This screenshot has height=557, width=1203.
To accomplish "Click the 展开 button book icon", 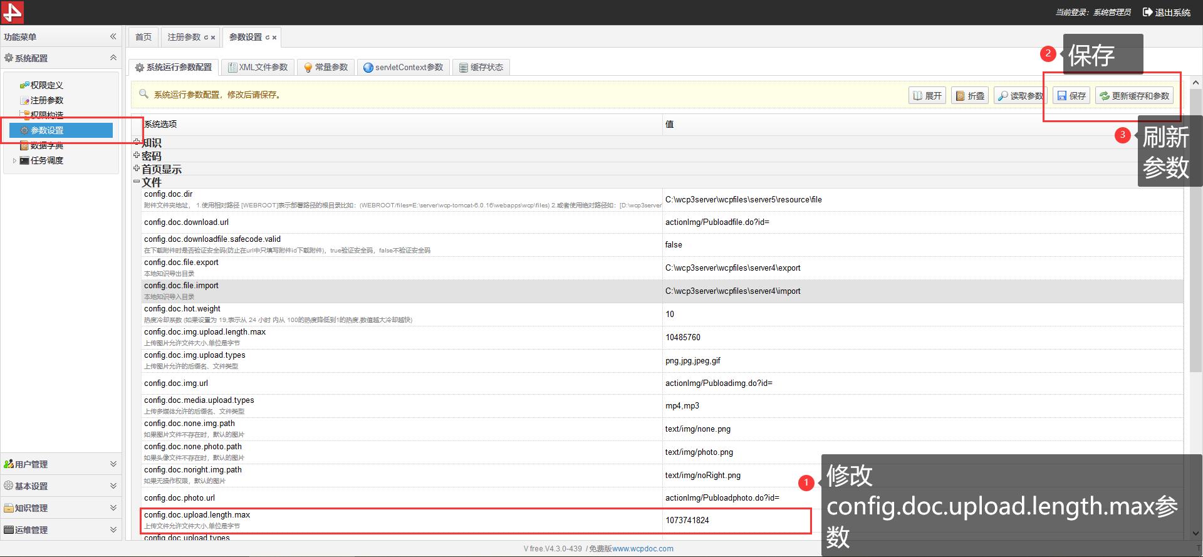I will coord(918,96).
